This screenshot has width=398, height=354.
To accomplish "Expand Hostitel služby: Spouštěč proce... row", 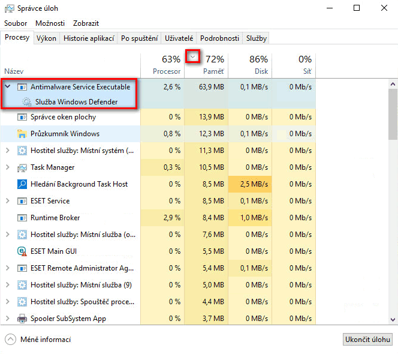I will tap(8, 301).
